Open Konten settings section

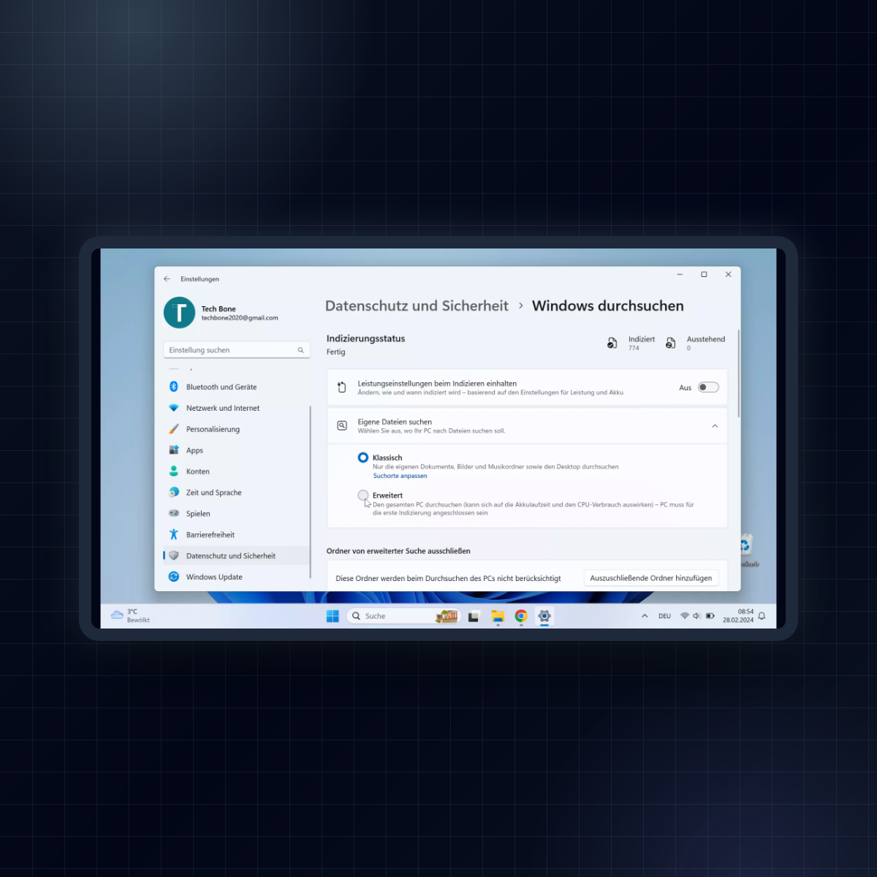point(236,471)
